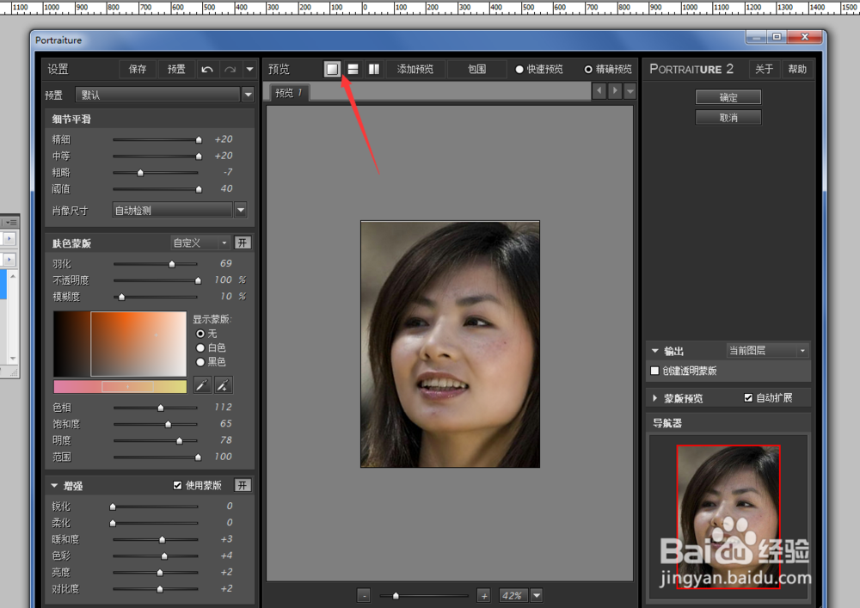Image resolution: width=860 pixels, height=608 pixels.
Task: Click the presets button in settings
Action: 176,69
